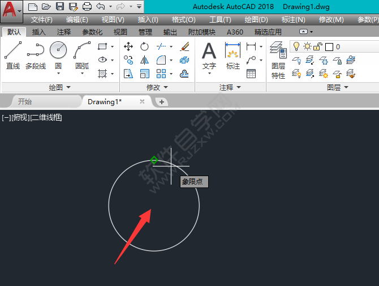Viewport: 379px width, 286px height.
Task: Select the Circle (圆) tool
Action: click(58, 55)
